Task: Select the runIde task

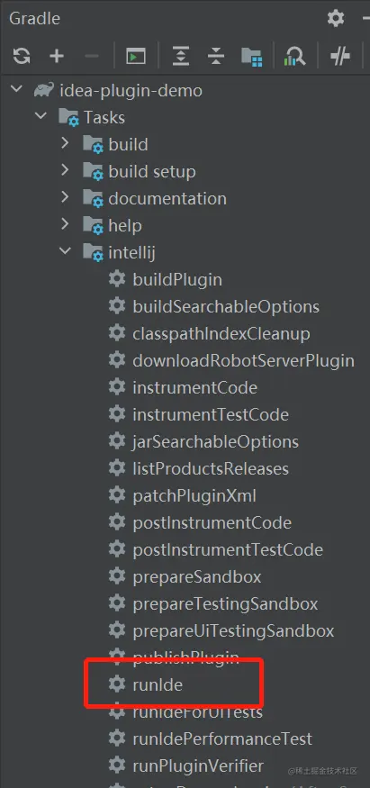Action: click(x=158, y=684)
